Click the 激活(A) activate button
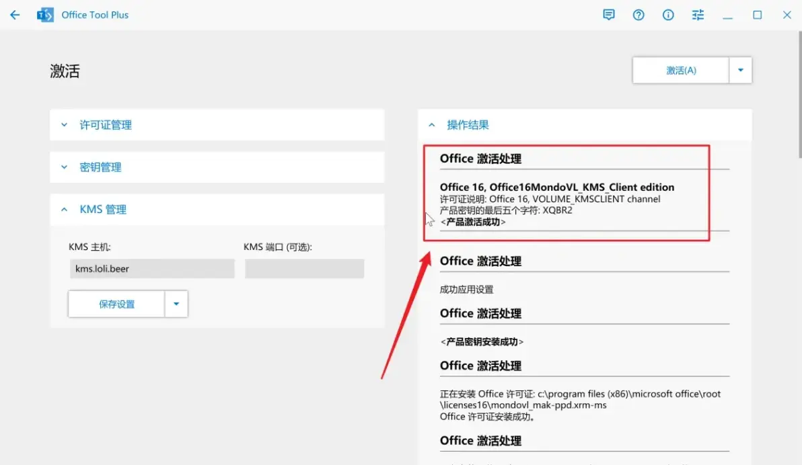The height and width of the screenshot is (465, 802). pos(681,70)
